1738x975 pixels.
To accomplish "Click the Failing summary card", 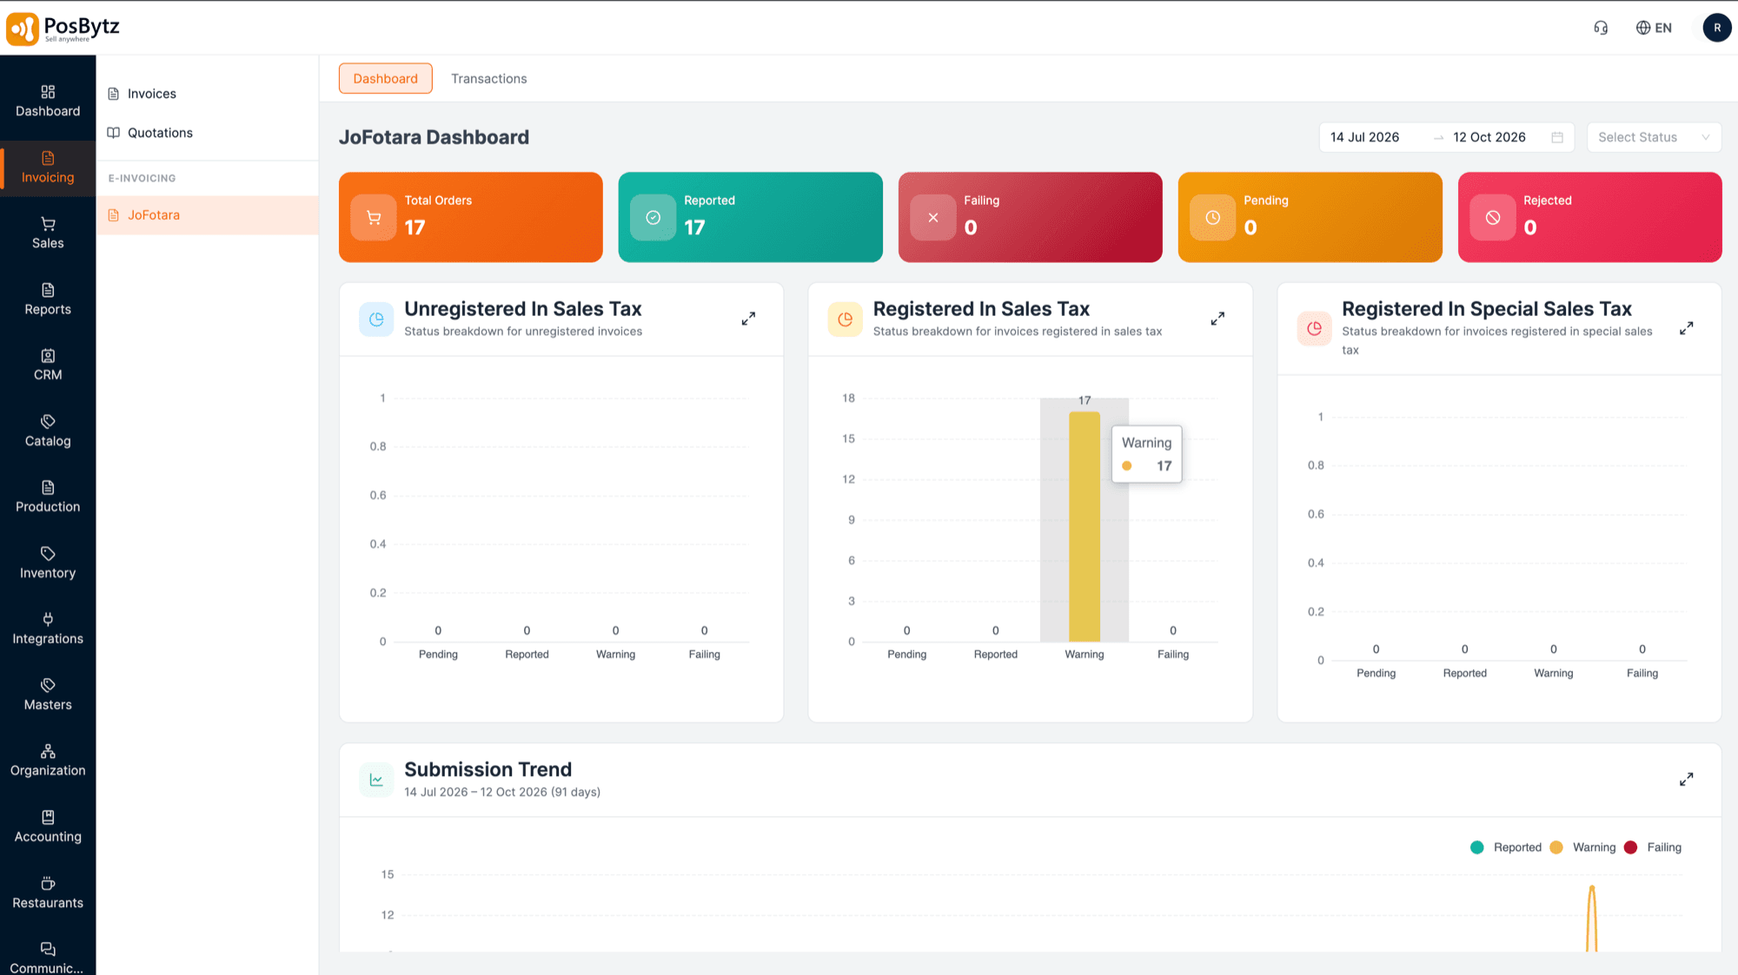I will [x=1030, y=217].
